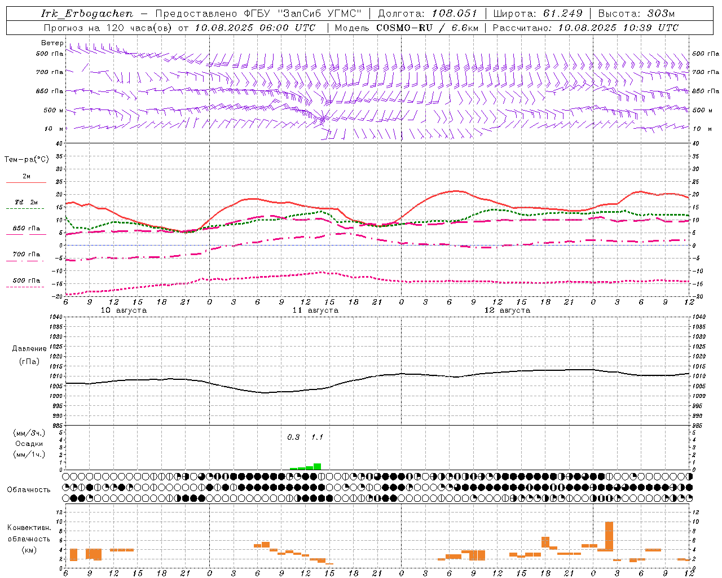
Task: Click the red 2m temperature curve peak on 12 августа
Action: coord(456,191)
